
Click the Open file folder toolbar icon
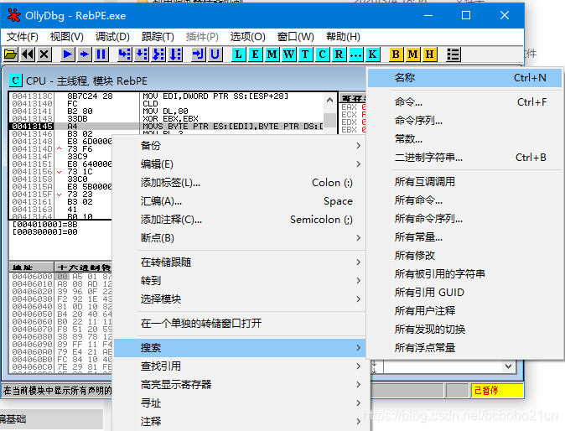[10, 55]
